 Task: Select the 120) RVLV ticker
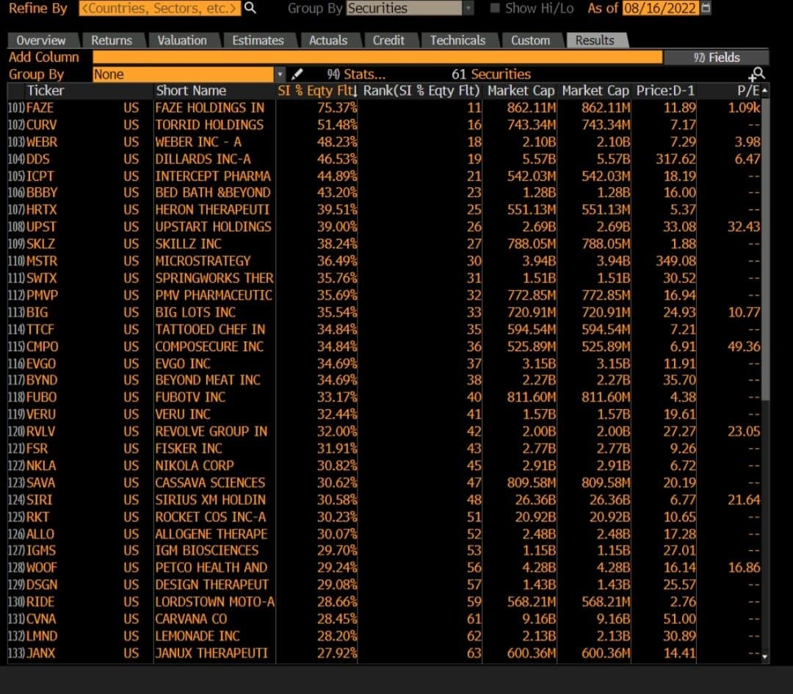(41, 432)
